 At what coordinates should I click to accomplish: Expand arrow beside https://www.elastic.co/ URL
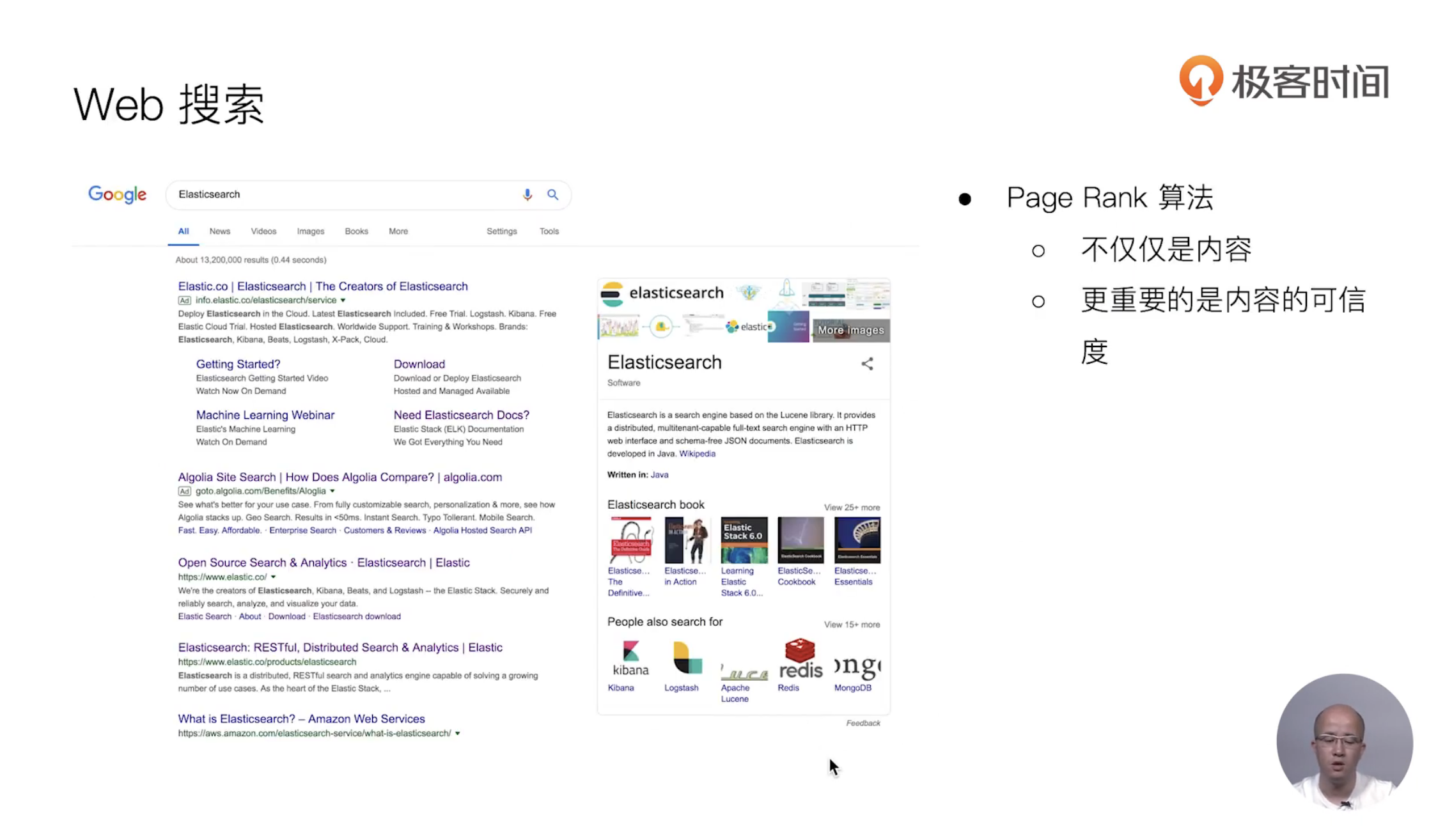(x=274, y=577)
